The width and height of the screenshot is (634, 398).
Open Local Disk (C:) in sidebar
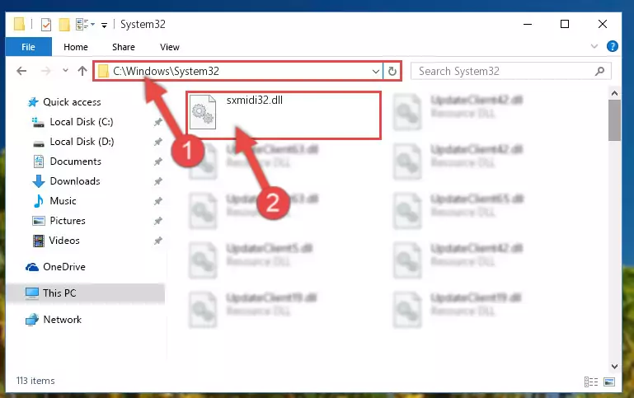(82, 122)
